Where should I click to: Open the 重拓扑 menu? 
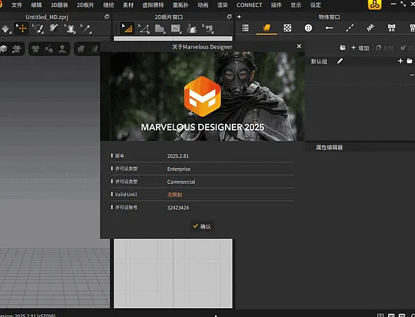pos(180,5)
